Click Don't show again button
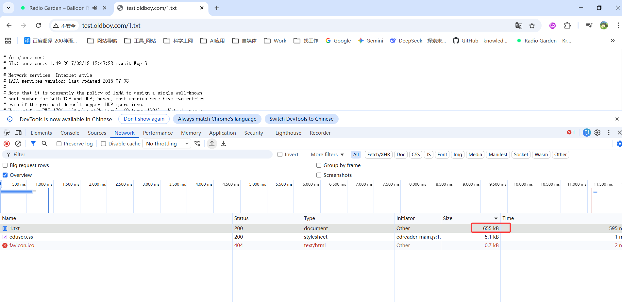Screen dimensions: 622x302 point(144,119)
